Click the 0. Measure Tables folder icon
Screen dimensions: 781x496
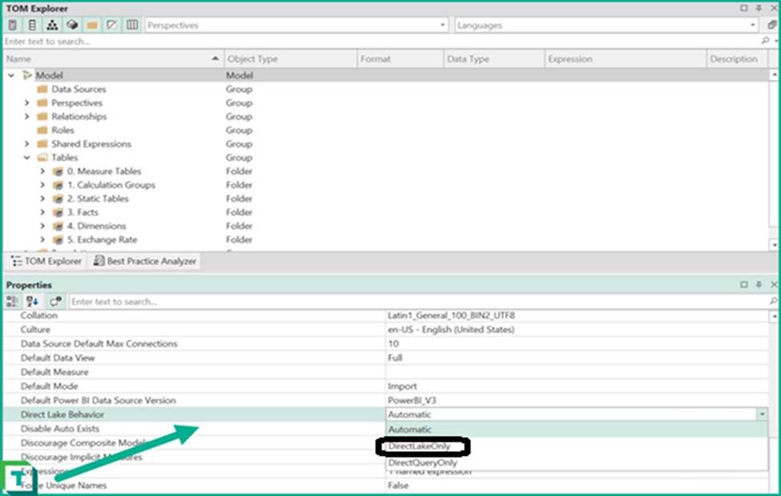(x=58, y=171)
